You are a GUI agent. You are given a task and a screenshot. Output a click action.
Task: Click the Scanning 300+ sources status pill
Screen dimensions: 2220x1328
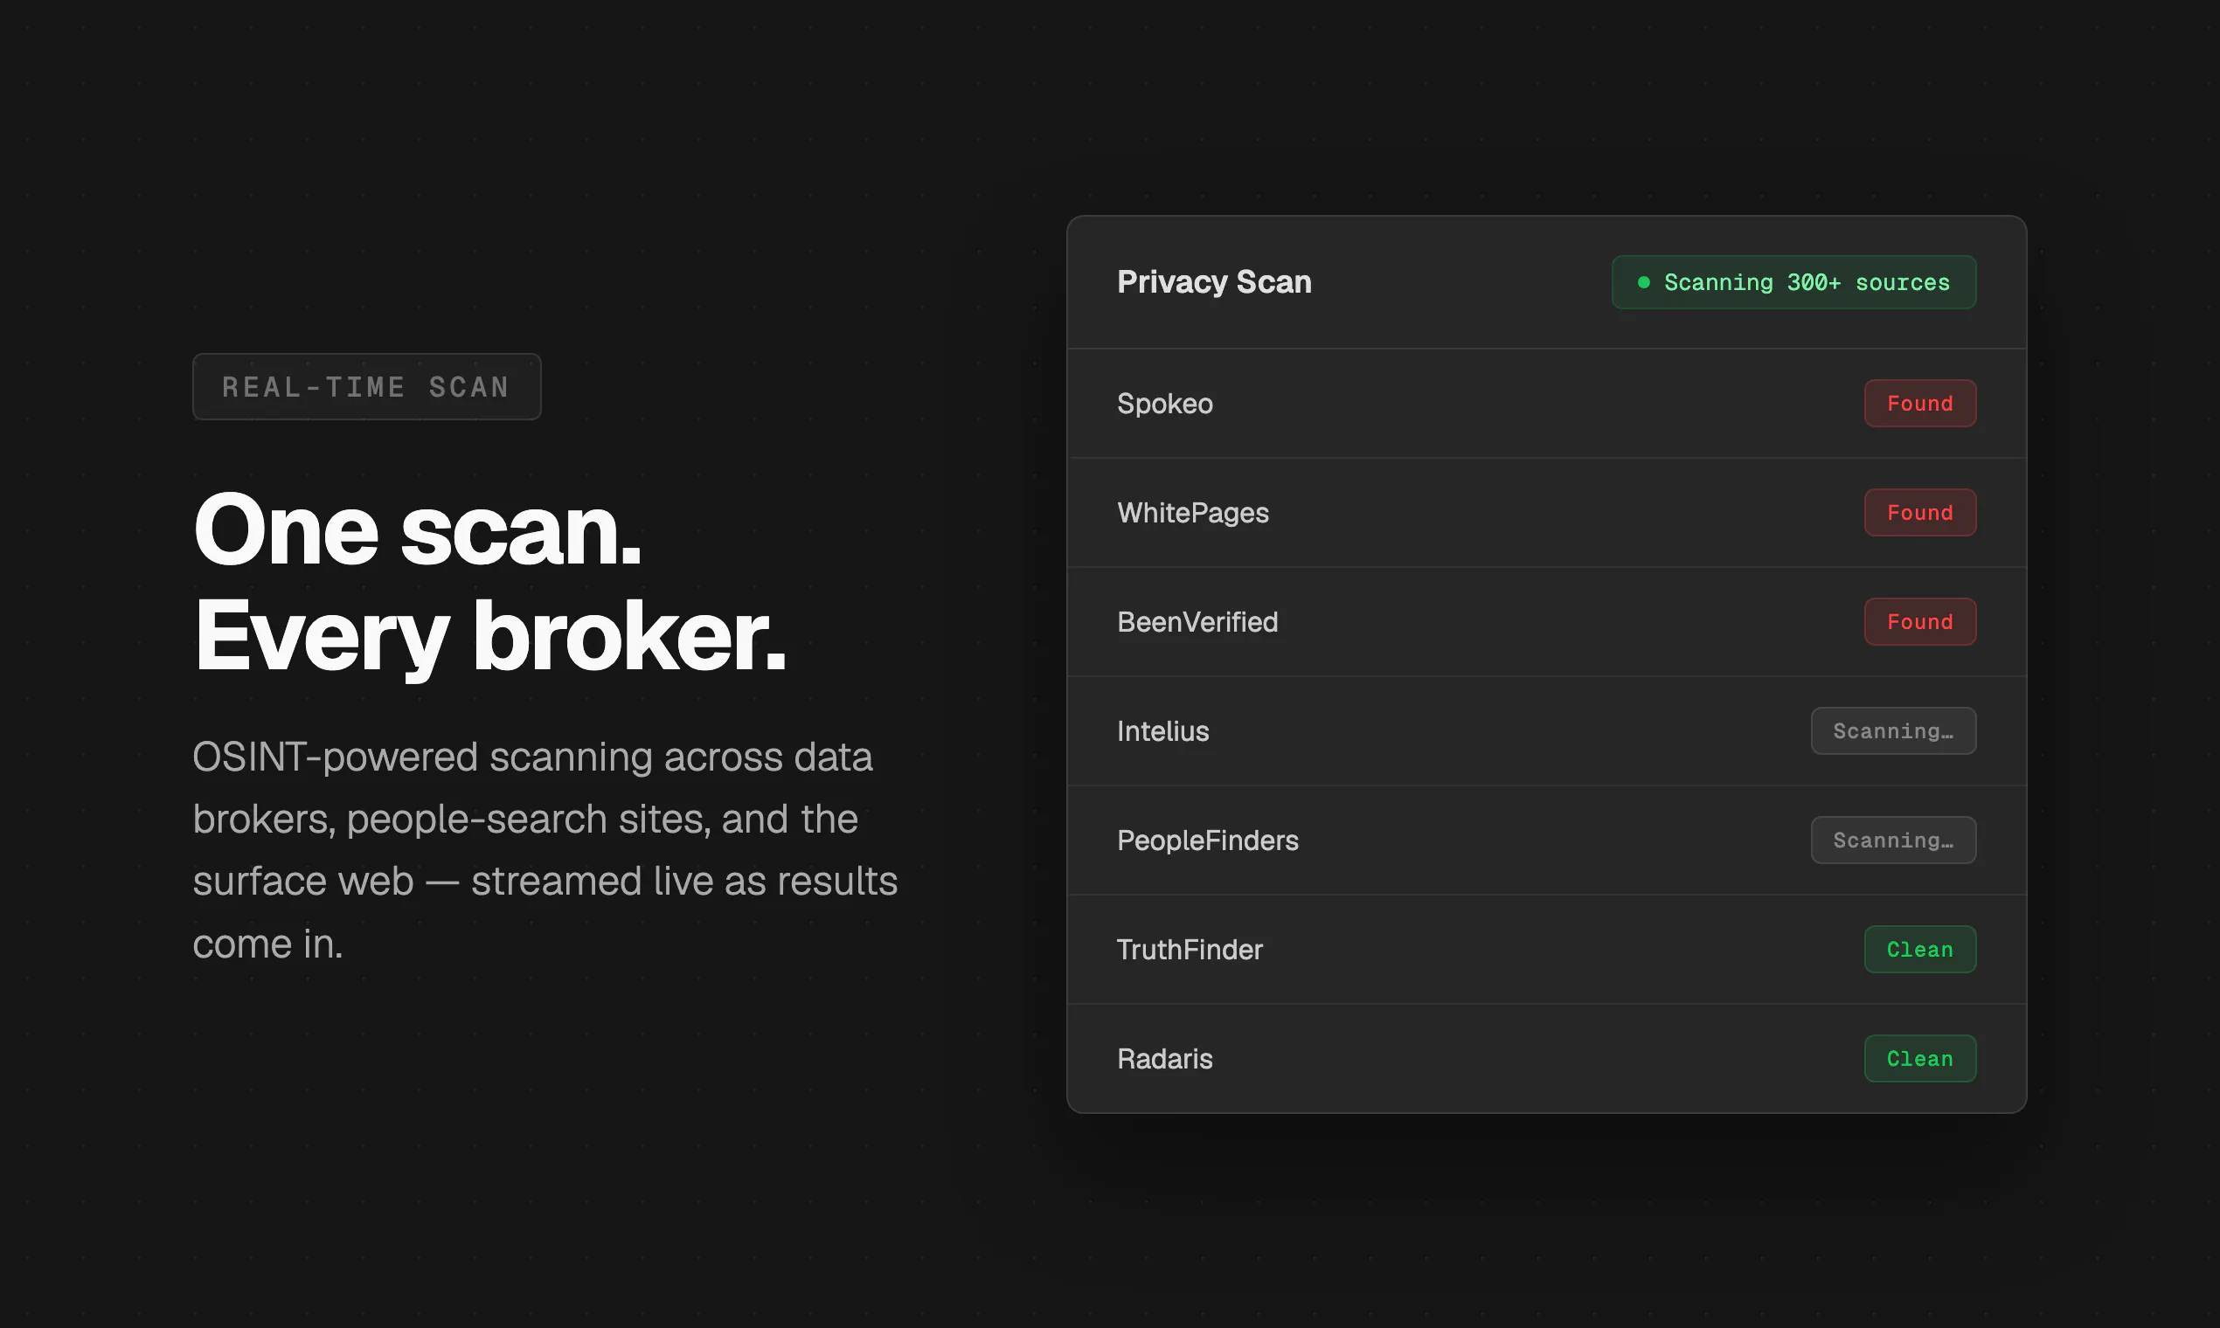point(1793,282)
